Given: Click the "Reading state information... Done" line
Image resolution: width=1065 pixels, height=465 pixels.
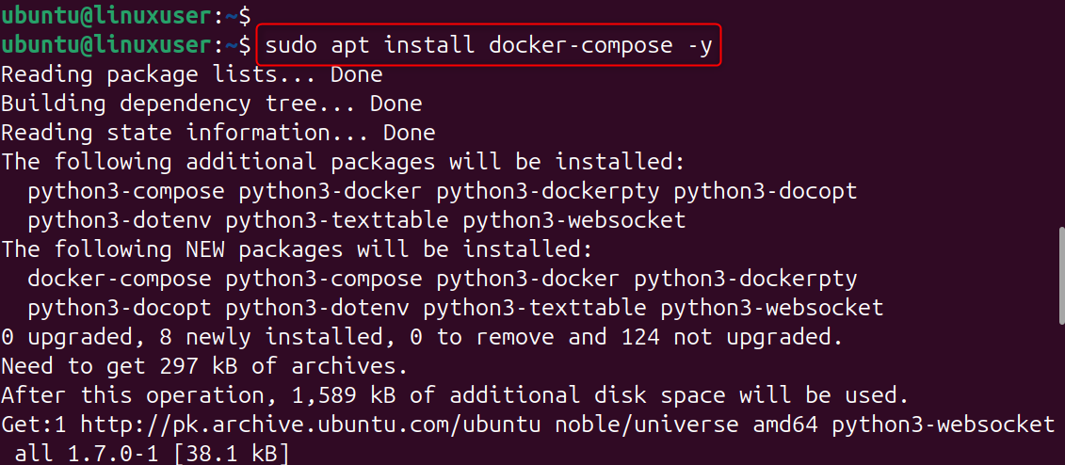Looking at the screenshot, I should (x=218, y=132).
